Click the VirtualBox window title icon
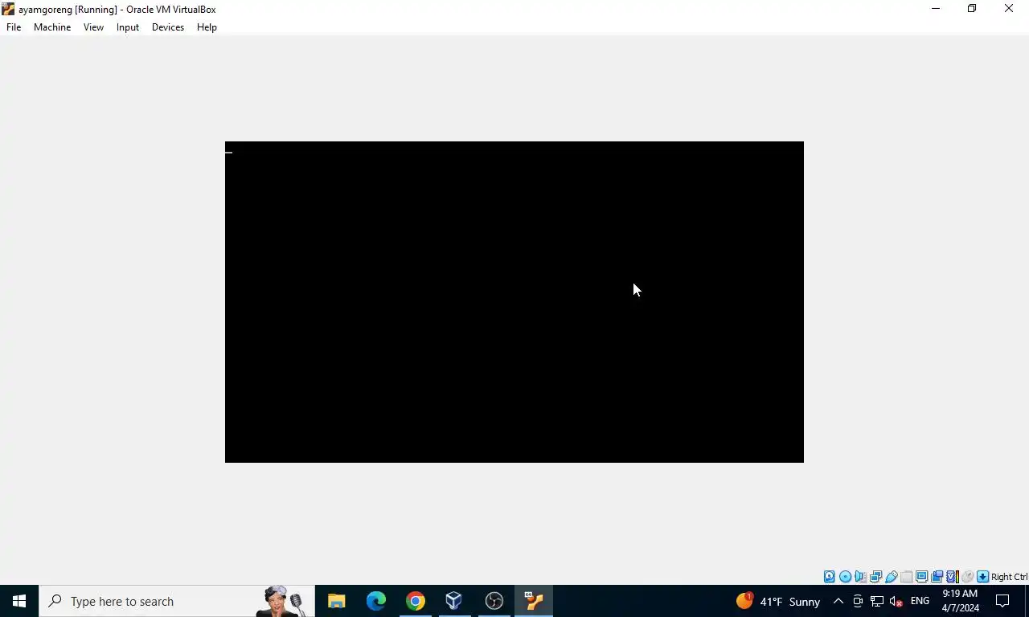 tap(8, 9)
